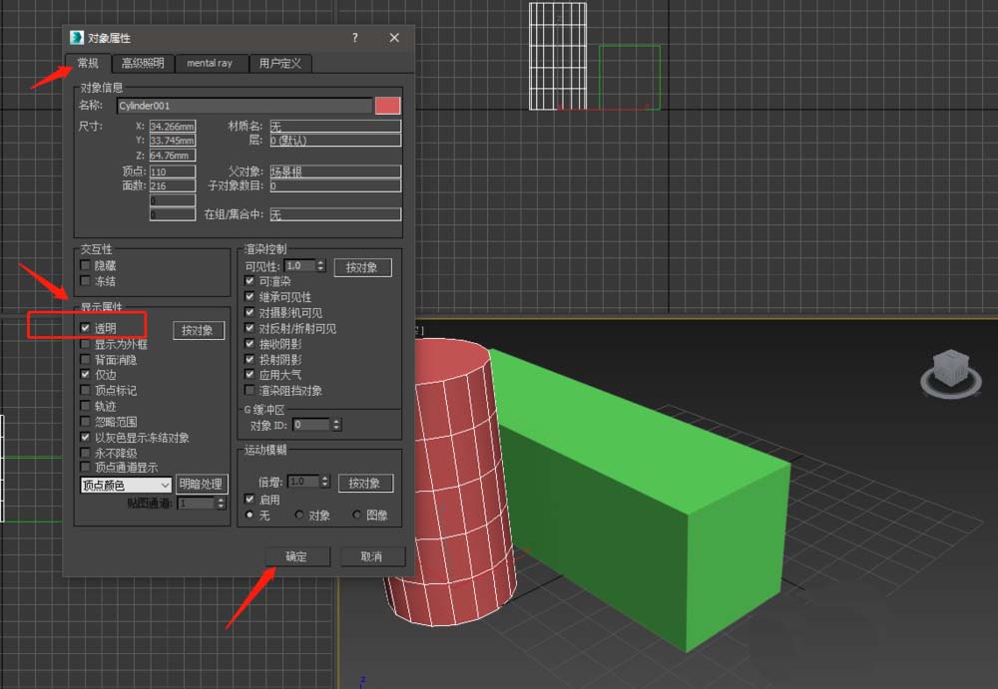Open the 用户定义 tab
Screen dimensions: 998x689
tap(280, 63)
